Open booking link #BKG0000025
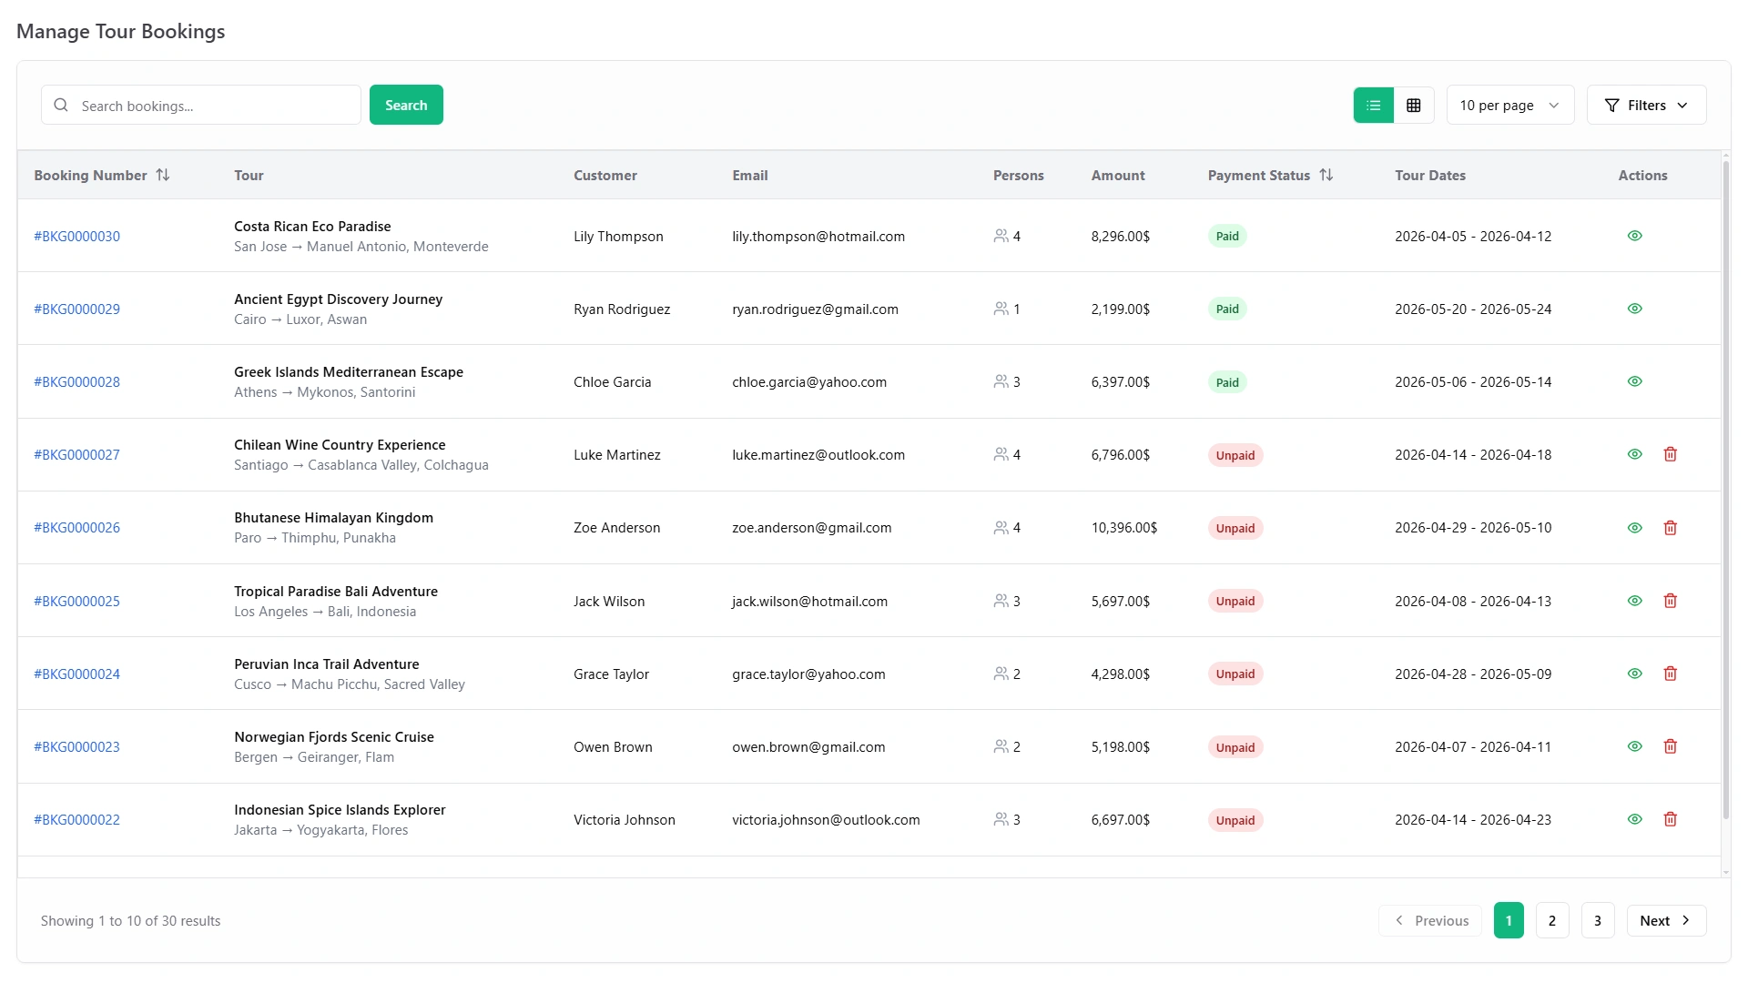This screenshot has height=983, width=1748. point(76,601)
